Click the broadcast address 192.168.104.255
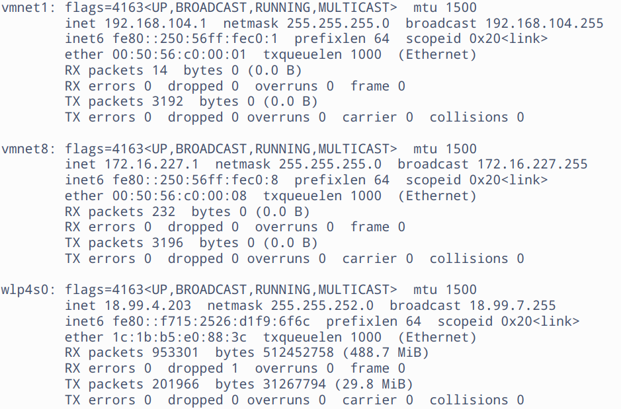Viewport: 621px width, 409px height. (x=548, y=23)
